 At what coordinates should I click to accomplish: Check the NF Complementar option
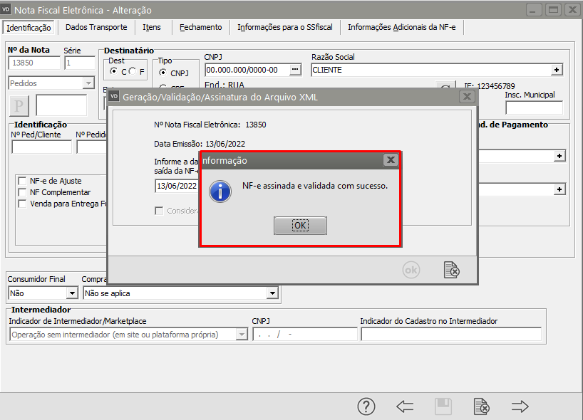pos(22,192)
